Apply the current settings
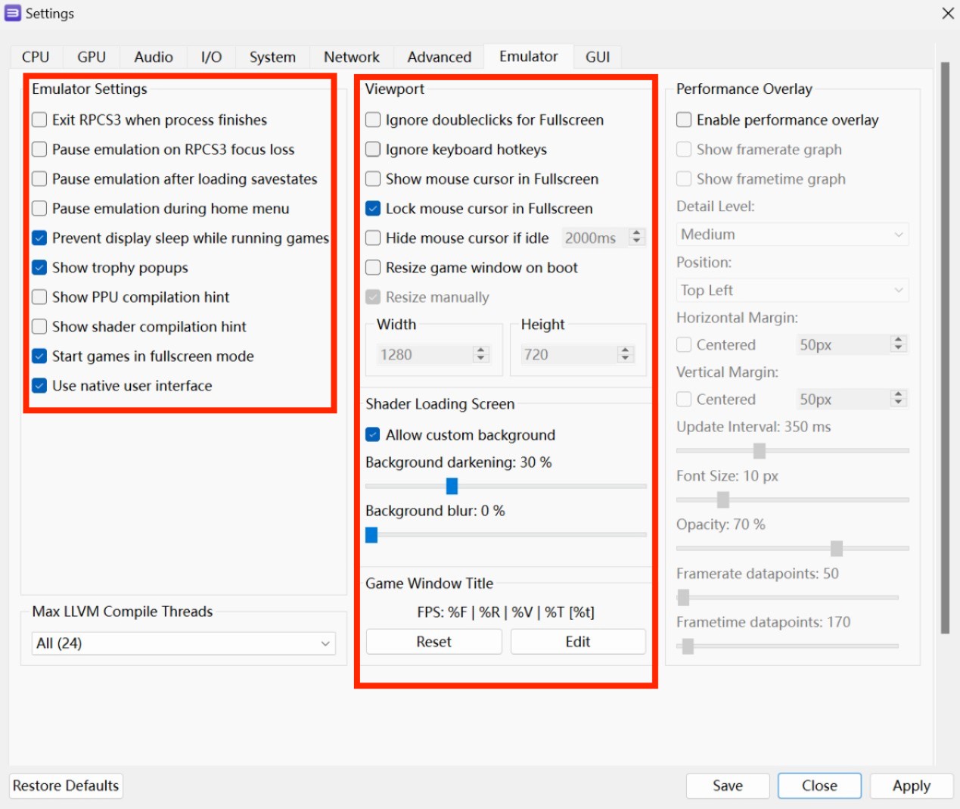This screenshot has width=960, height=809. (x=912, y=786)
